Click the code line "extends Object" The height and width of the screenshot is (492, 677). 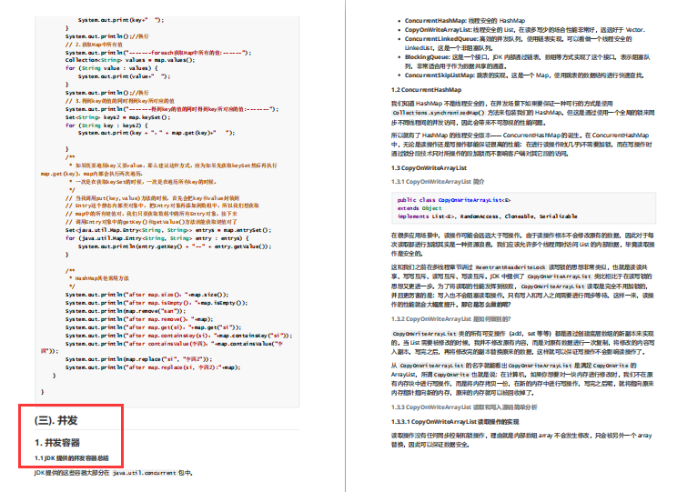point(419,208)
